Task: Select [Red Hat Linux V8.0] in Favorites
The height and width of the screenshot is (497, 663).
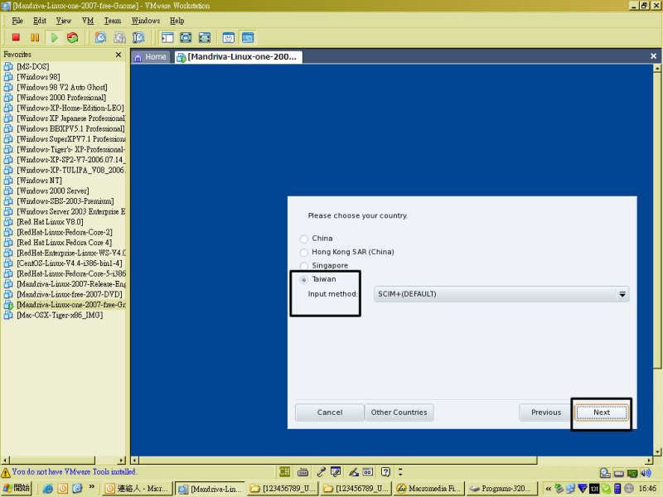Action: click(x=50, y=222)
